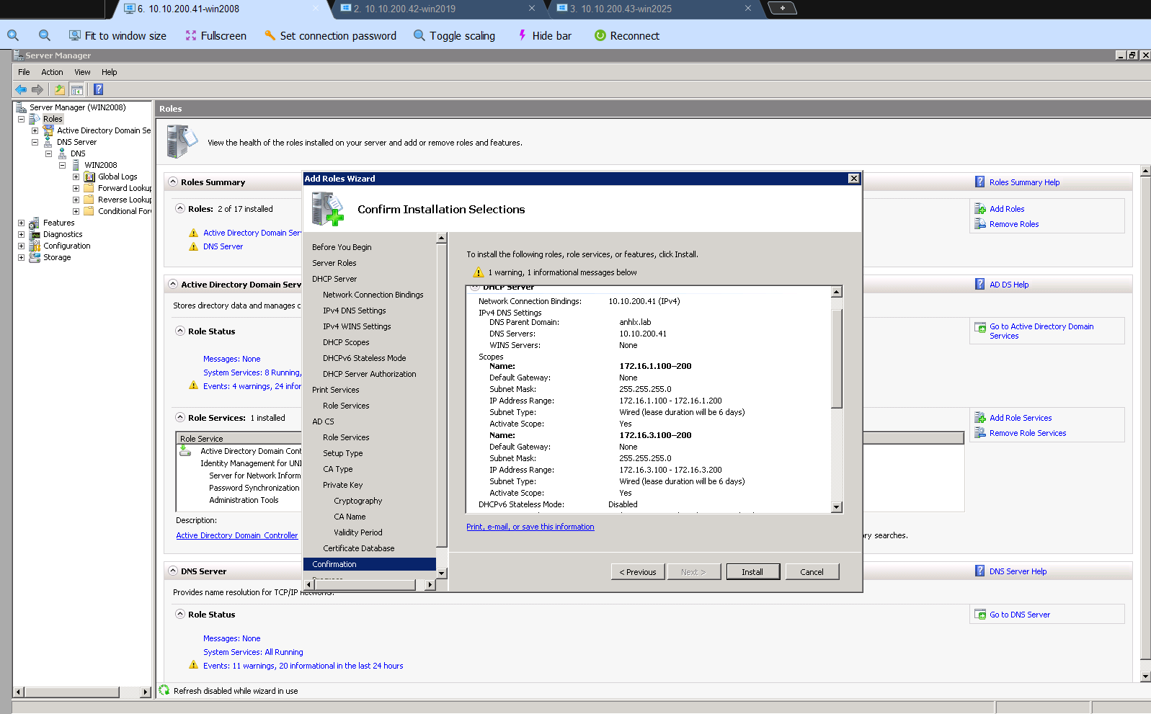Click the DHCP Scopes wizard step
The width and height of the screenshot is (1151, 714).
point(346,342)
